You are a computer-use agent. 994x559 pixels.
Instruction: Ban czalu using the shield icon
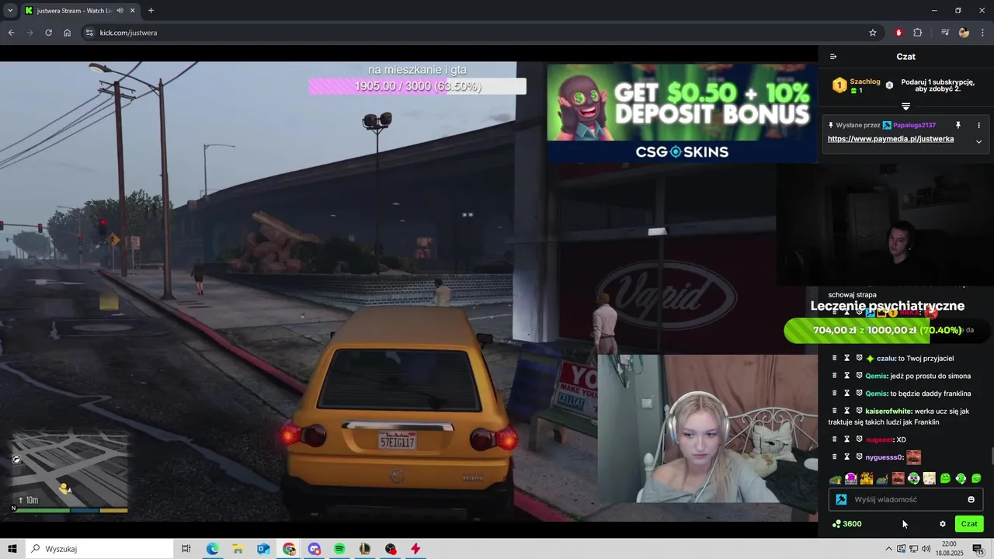point(860,358)
